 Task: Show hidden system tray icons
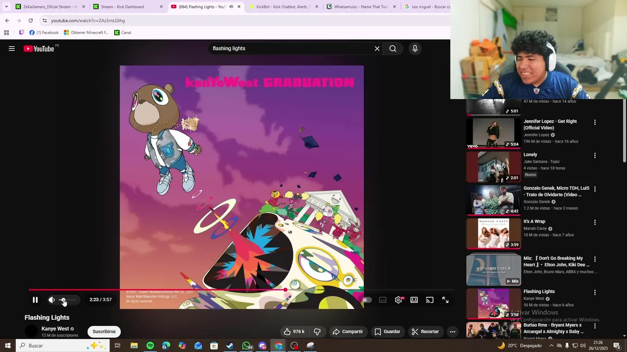click(551, 346)
